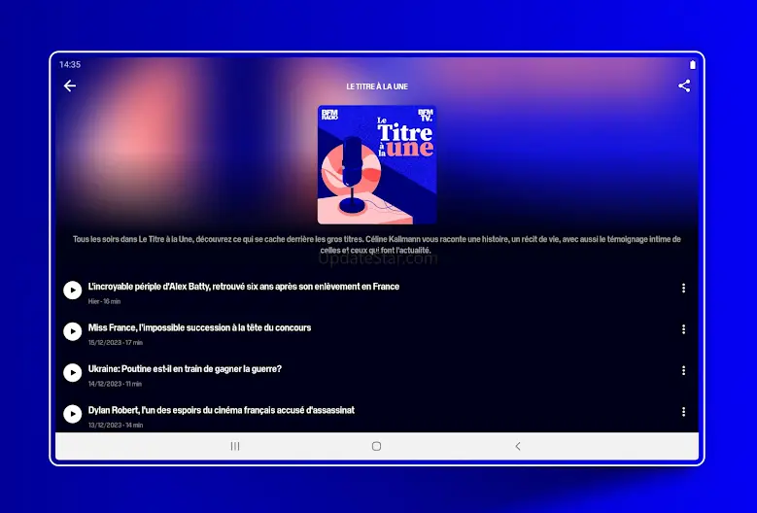Go back using the top-left arrow
The image size is (757, 513).
click(70, 85)
